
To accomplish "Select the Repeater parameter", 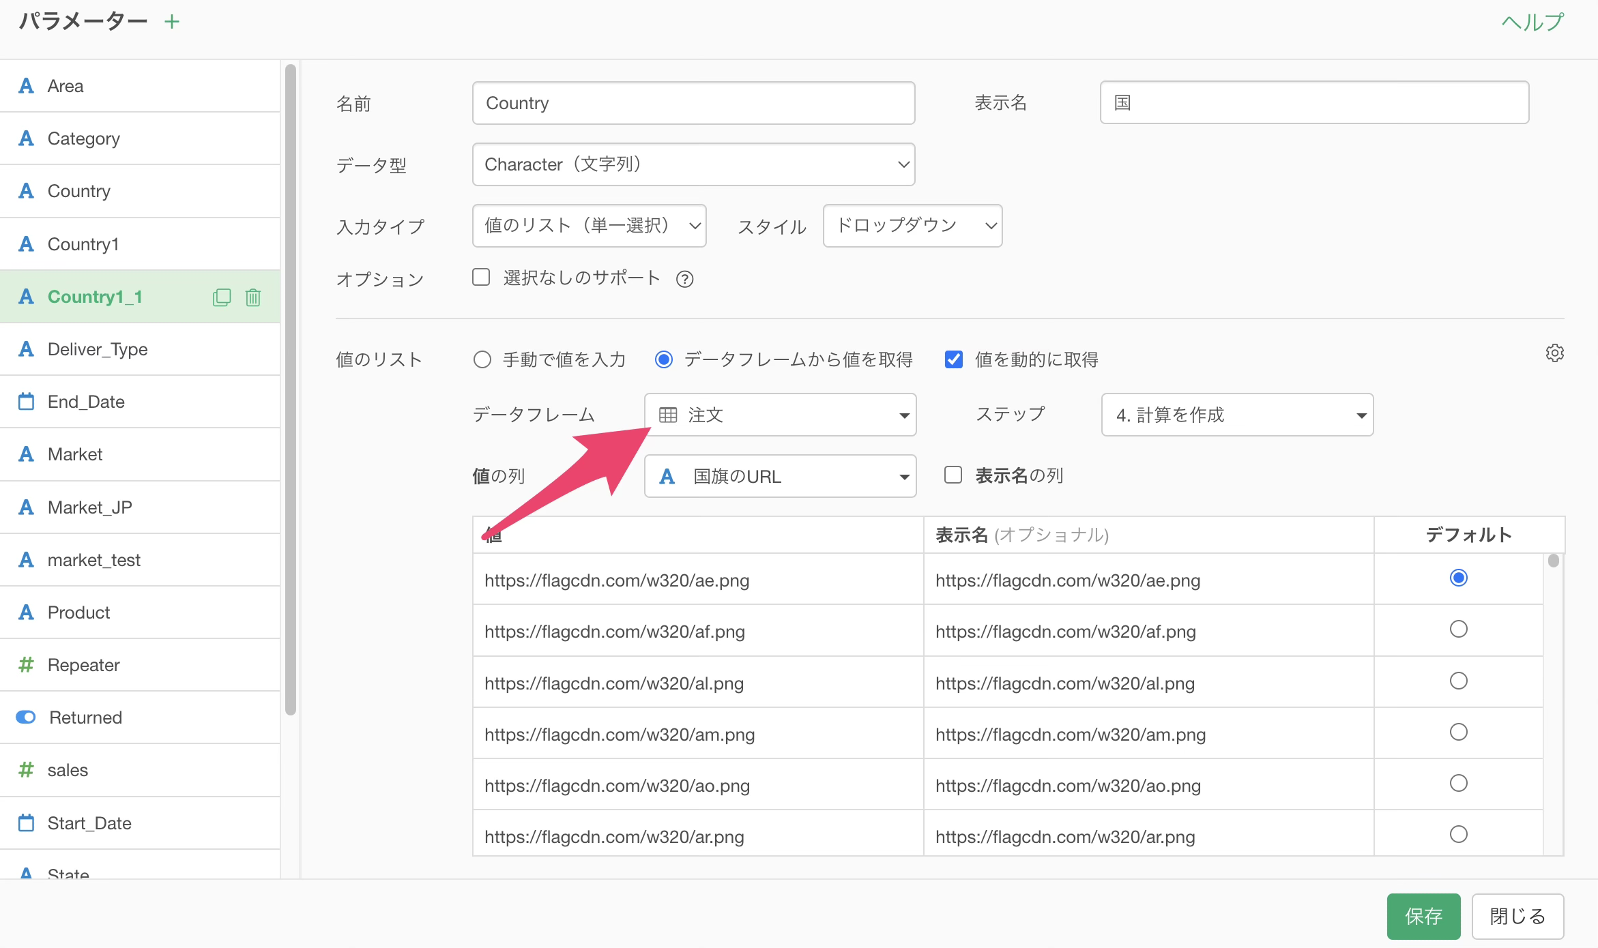I will (x=140, y=665).
